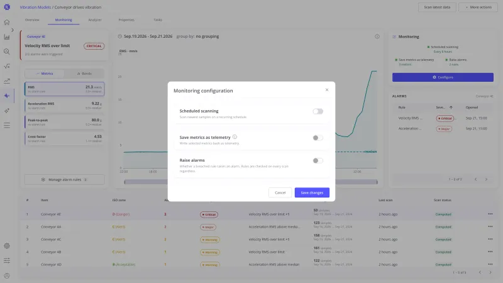The height and width of the screenshot is (283, 503).
Task: Open the bar chart dashboards icon
Action: coord(7,37)
